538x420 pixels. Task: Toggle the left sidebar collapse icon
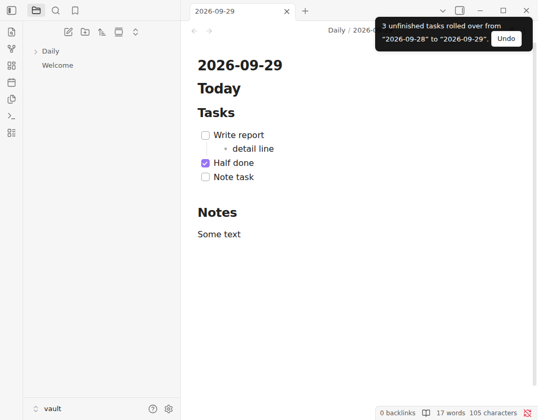pos(12,10)
